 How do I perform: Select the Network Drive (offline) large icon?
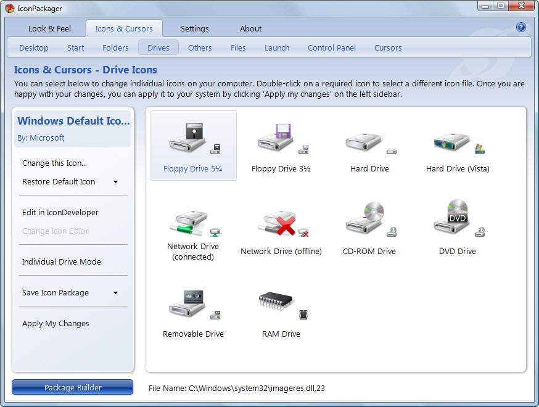click(277, 223)
